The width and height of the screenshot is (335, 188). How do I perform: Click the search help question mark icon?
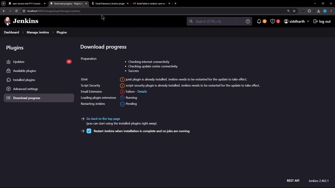(248, 21)
